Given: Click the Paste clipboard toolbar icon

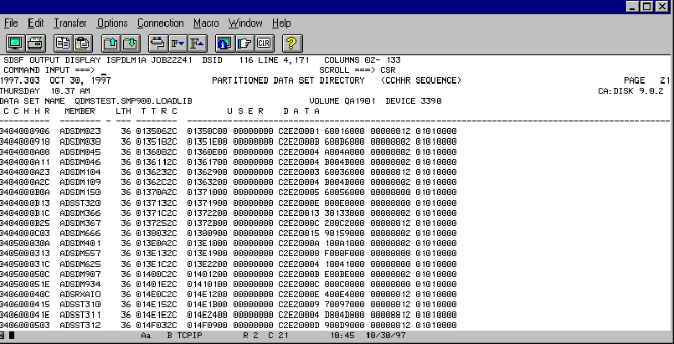Looking at the screenshot, I should 84,44.
